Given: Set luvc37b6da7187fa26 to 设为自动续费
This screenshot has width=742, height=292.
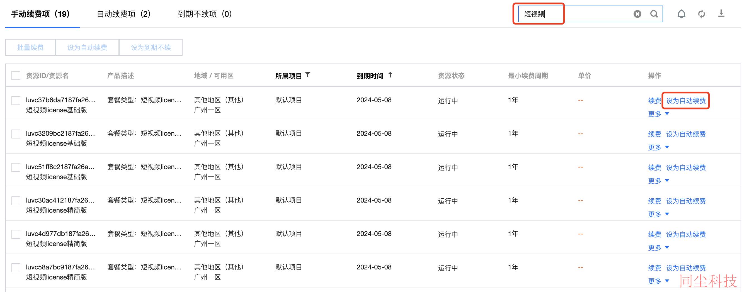Looking at the screenshot, I should (686, 101).
